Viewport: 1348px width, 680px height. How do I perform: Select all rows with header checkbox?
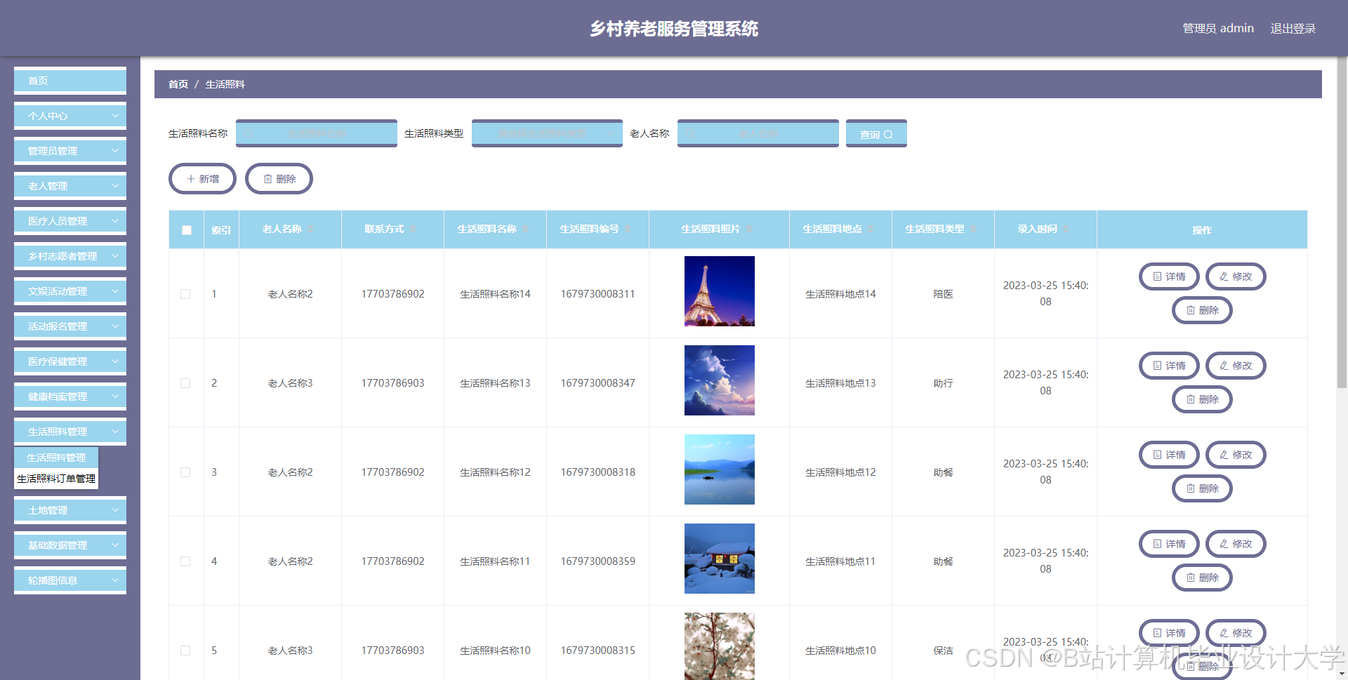(187, 230)
